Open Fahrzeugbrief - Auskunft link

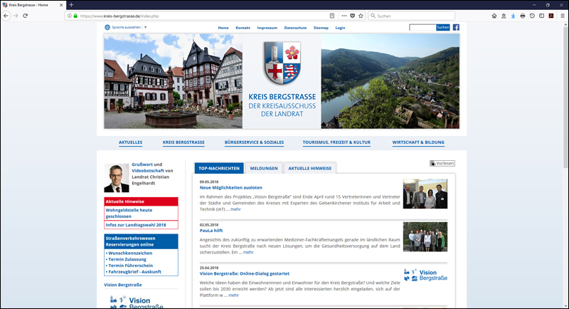[134, 271]
